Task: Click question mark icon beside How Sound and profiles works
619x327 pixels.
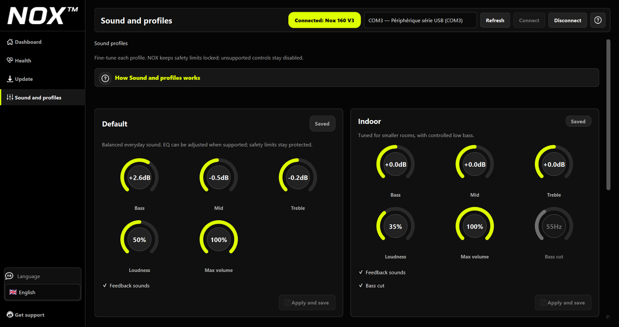Action: click(x=105, y=78)
